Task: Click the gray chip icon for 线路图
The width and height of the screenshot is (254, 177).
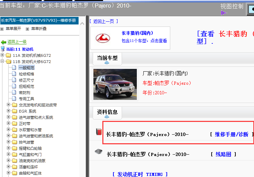Action: point(99,152)
